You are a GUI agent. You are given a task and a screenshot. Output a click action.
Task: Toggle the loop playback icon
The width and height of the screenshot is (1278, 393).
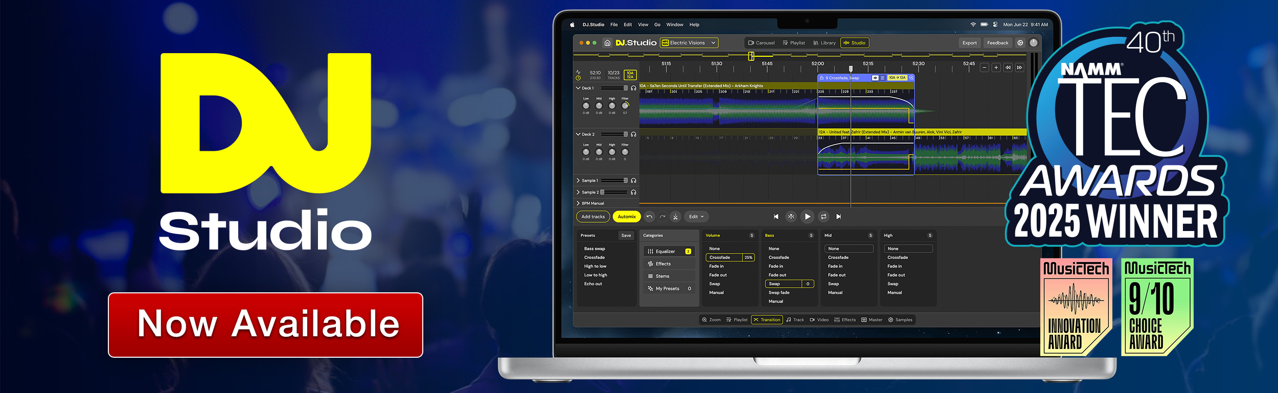pos(824,217)
